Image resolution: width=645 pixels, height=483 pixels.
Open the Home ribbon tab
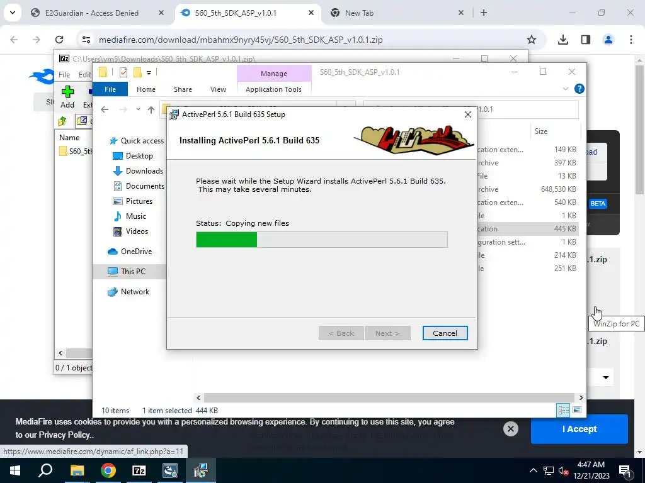[x=146, y=89]
